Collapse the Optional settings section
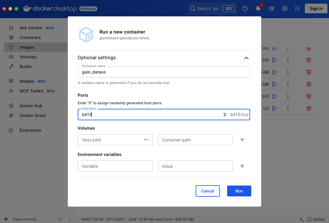The height and width of the screenshot is (223, 329). 246,58
